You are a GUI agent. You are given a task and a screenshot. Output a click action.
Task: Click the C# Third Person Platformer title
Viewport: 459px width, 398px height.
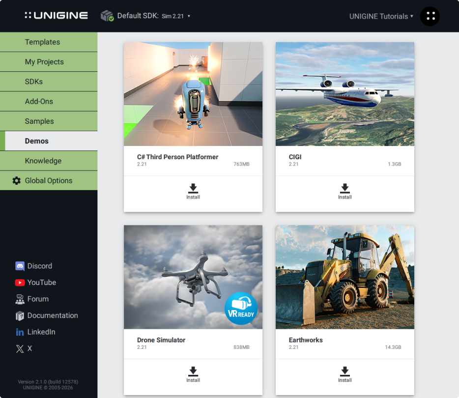[178, 157]
